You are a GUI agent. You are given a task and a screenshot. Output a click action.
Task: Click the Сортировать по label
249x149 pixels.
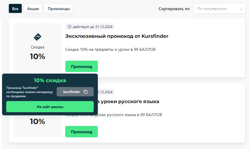pyautogui.click(x=174, y=9)
